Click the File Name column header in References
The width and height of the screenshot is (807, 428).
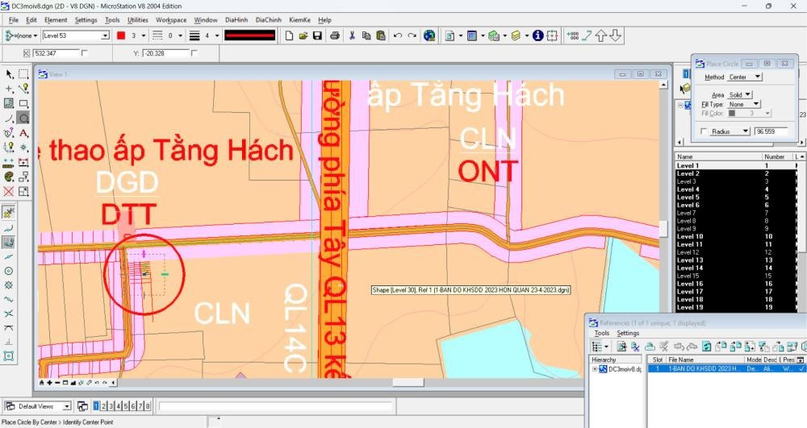pyautogui.click(x=705, y=359)
